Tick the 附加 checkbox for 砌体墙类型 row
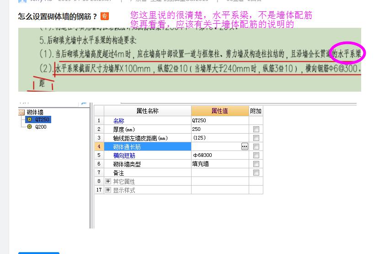This screenshot has width=384, height=254. click(x=256, y=164)
